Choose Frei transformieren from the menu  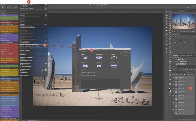(33, 41)
